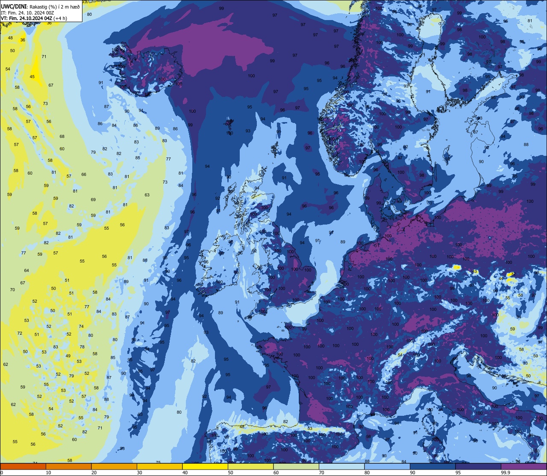The width and height of the screenshot is (547, 476).
Task: Click the legend tick label '10'
Action: tap(48, 473)
